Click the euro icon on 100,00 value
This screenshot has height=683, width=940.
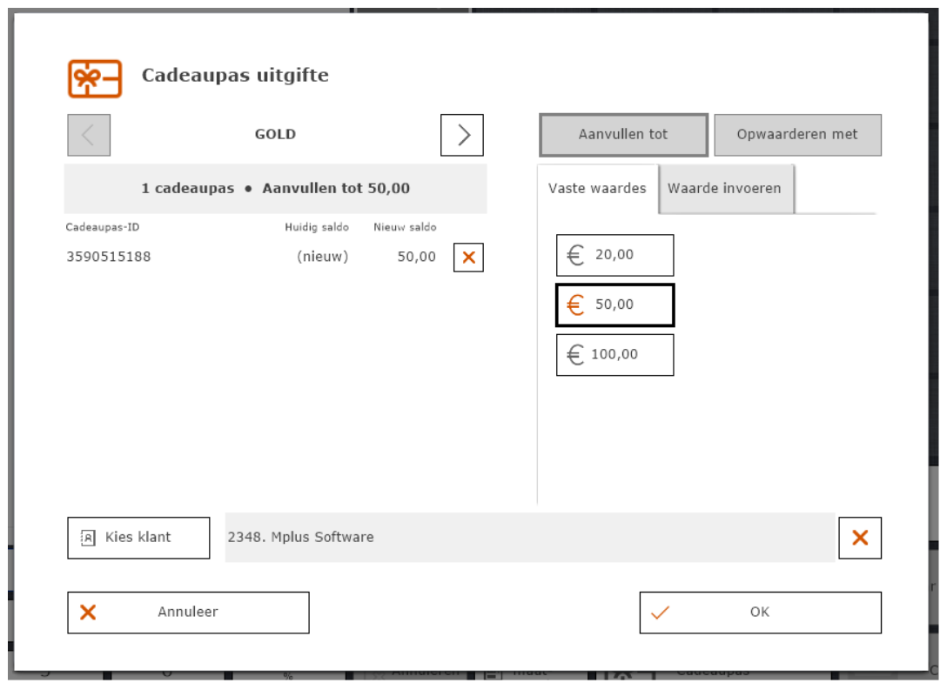(574, 355)
